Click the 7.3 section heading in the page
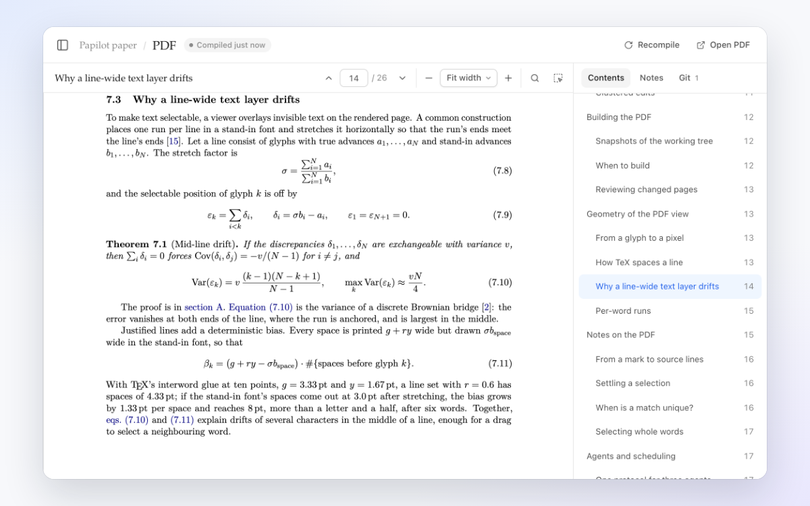Screen dimensions: 810x506 coord(202,100)
